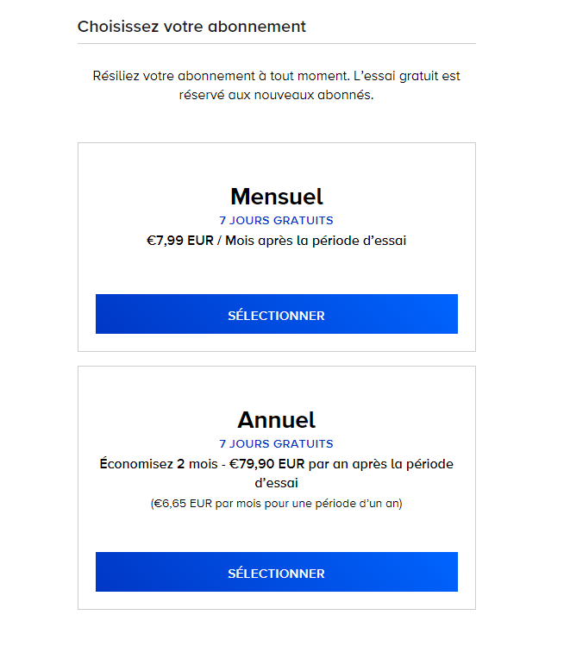Click 'L'essai gratuit est' phrase at top
The width and height of the screenshot is (570, 665).
[x=407, y=76]
